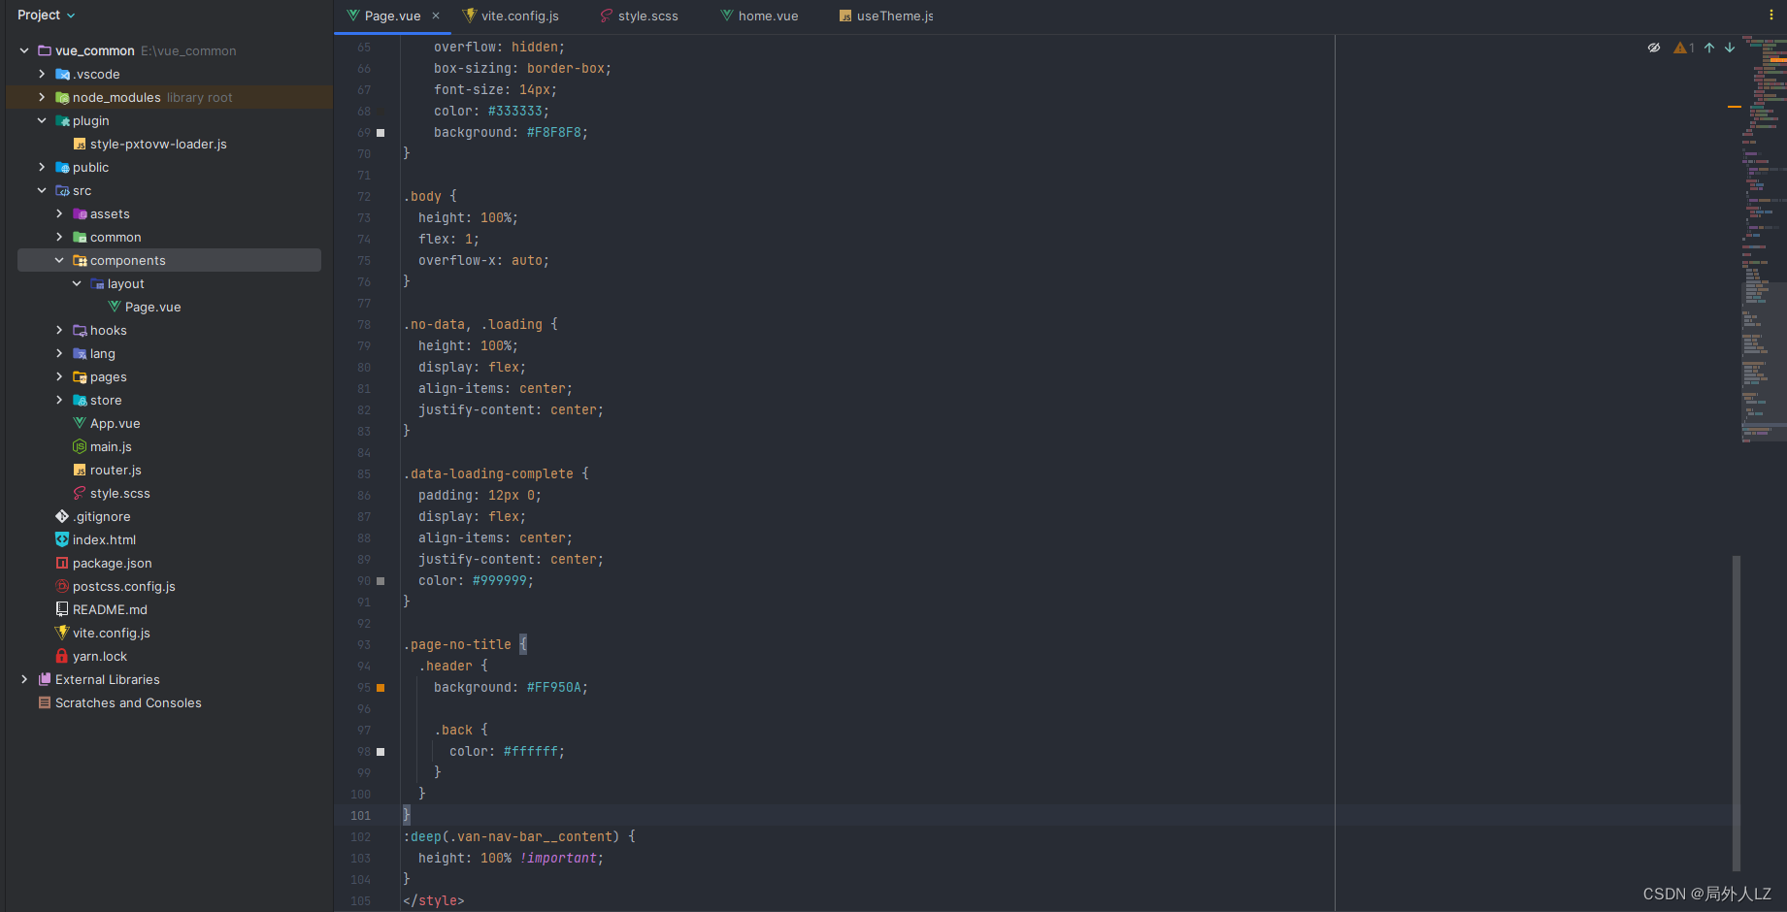Viewport: 1787px width, 912px height.
Task: Open the Project tool window dropdown
Action: tap(46, 15)
